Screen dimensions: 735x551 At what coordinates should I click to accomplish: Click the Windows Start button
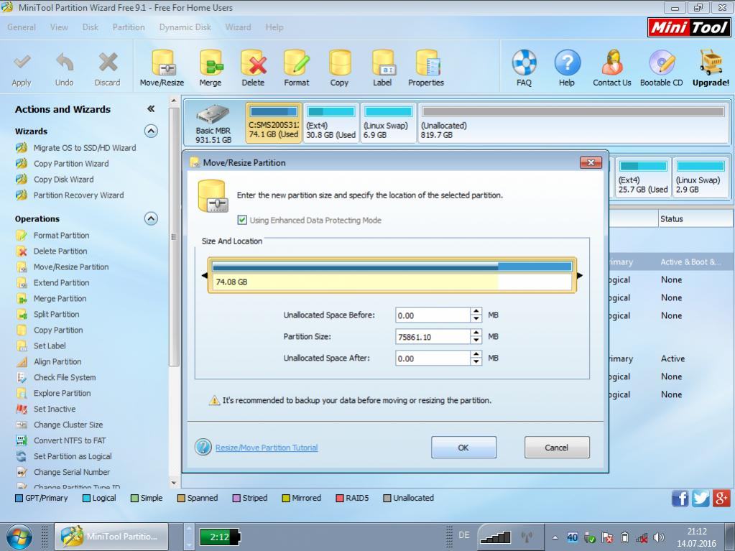pos(19,537)
